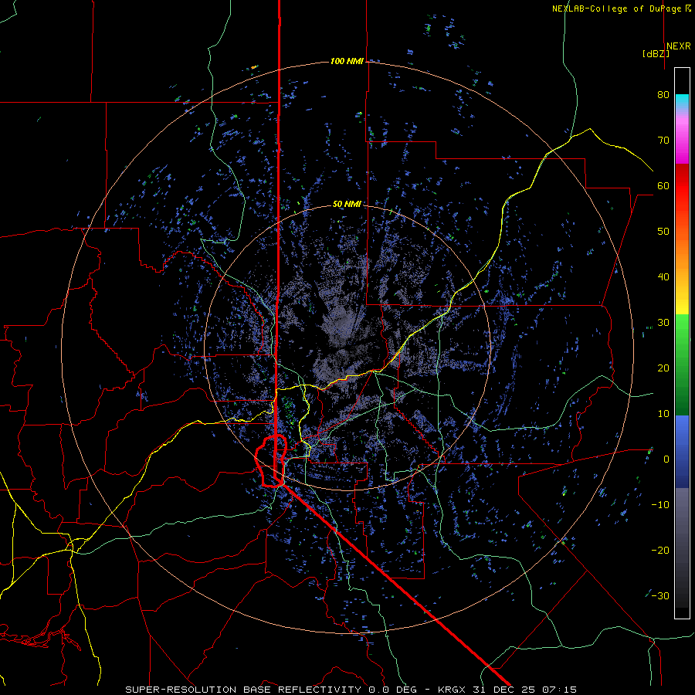
Task: Click the red outlined polygon on the radar map
Action: pos(270,461)
